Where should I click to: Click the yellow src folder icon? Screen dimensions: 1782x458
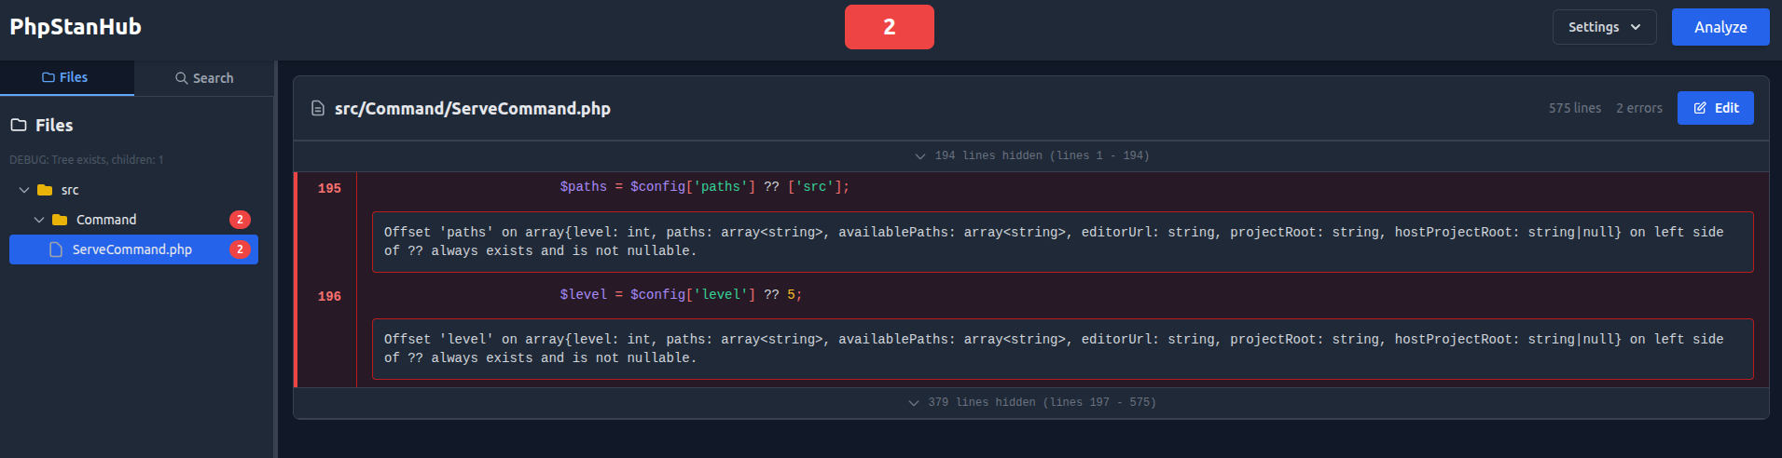[45, 190]
